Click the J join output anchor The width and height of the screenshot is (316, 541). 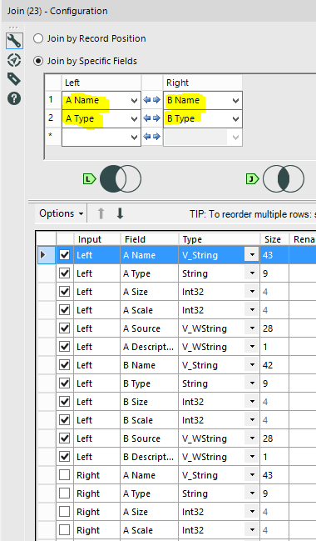(x=252, y=178)
